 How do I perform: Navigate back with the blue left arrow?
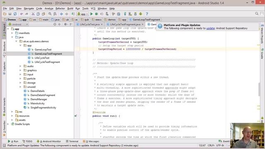[x=61, y=14]
